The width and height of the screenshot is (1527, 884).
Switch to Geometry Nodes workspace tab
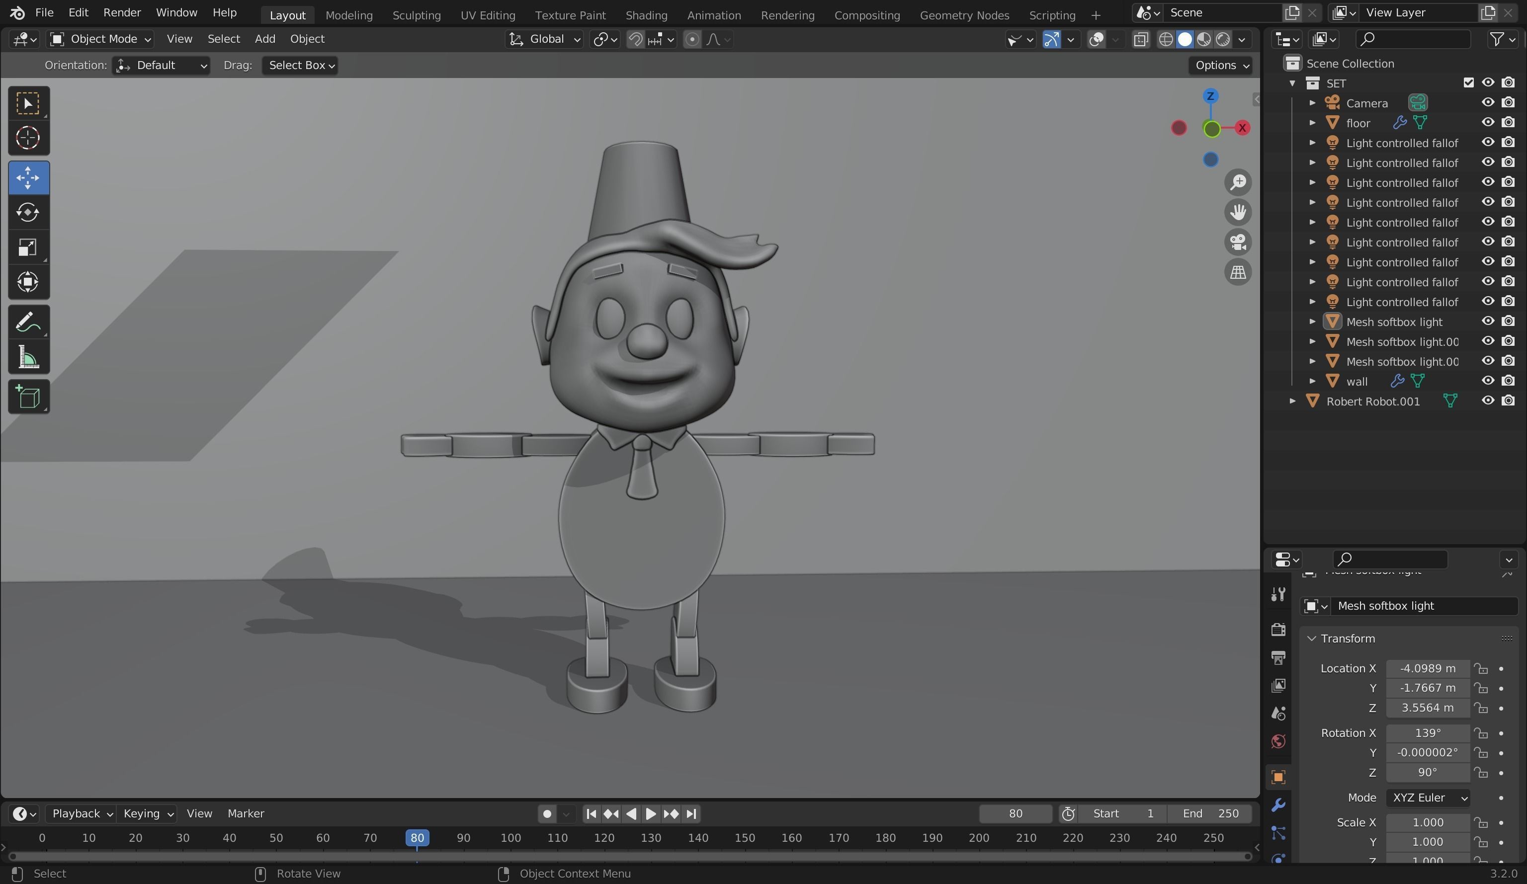click(964, 15)
